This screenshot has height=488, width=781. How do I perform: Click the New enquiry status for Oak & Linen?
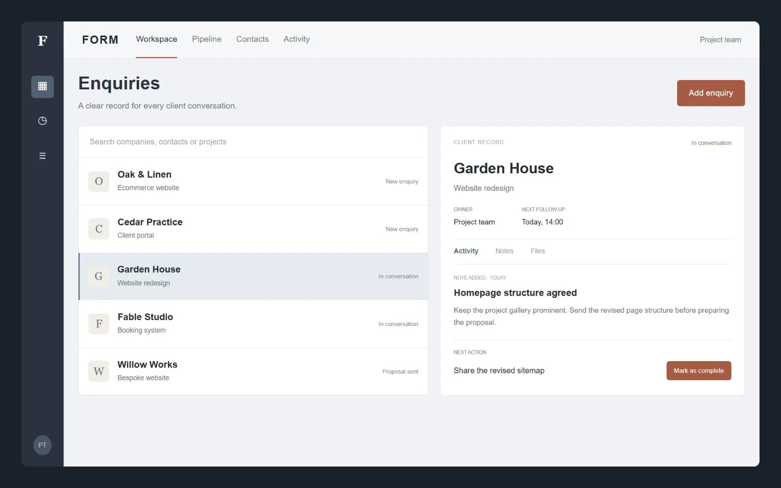pyautogui.click(x=402, y=182)
